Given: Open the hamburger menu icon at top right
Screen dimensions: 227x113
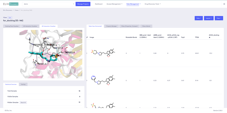Looking at the screenshot, I should [224, 4].
